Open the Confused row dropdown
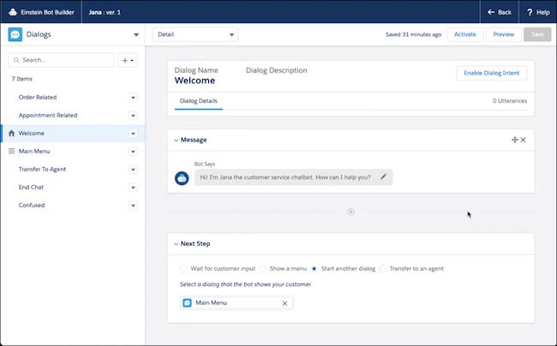The height and width of the screenshot is (346, 557). click(x=133, y=206)
